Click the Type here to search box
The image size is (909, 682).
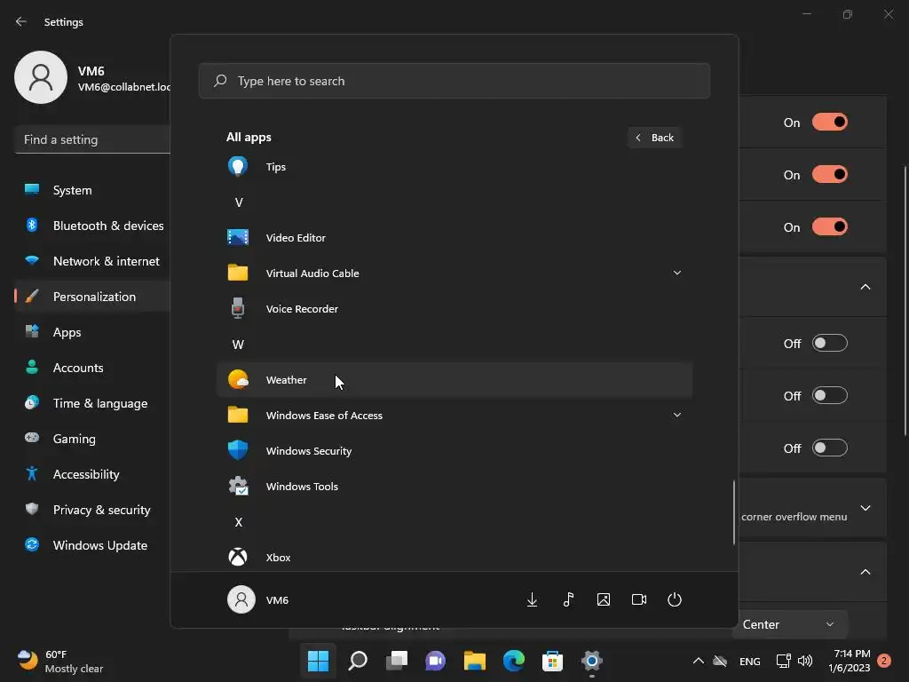(454, 81)
